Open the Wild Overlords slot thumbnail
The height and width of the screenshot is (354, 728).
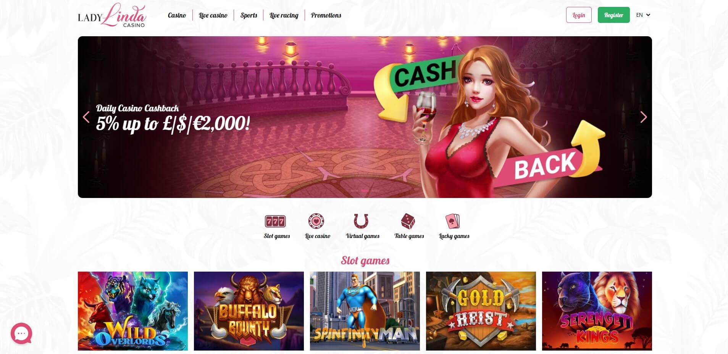[133, 311]
